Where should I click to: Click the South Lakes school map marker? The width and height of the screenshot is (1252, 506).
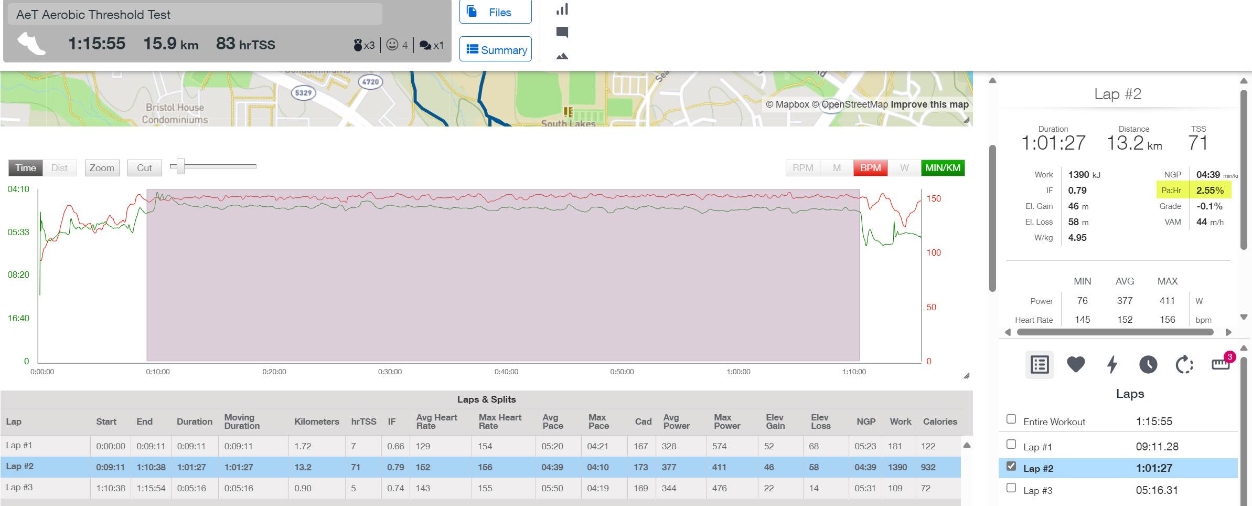568,112
